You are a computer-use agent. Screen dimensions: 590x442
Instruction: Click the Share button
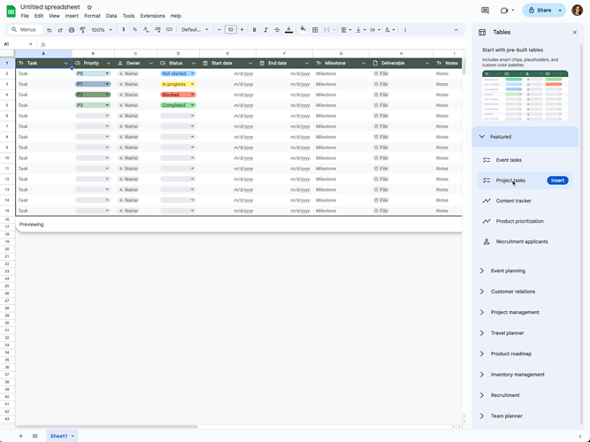point(540,10)
